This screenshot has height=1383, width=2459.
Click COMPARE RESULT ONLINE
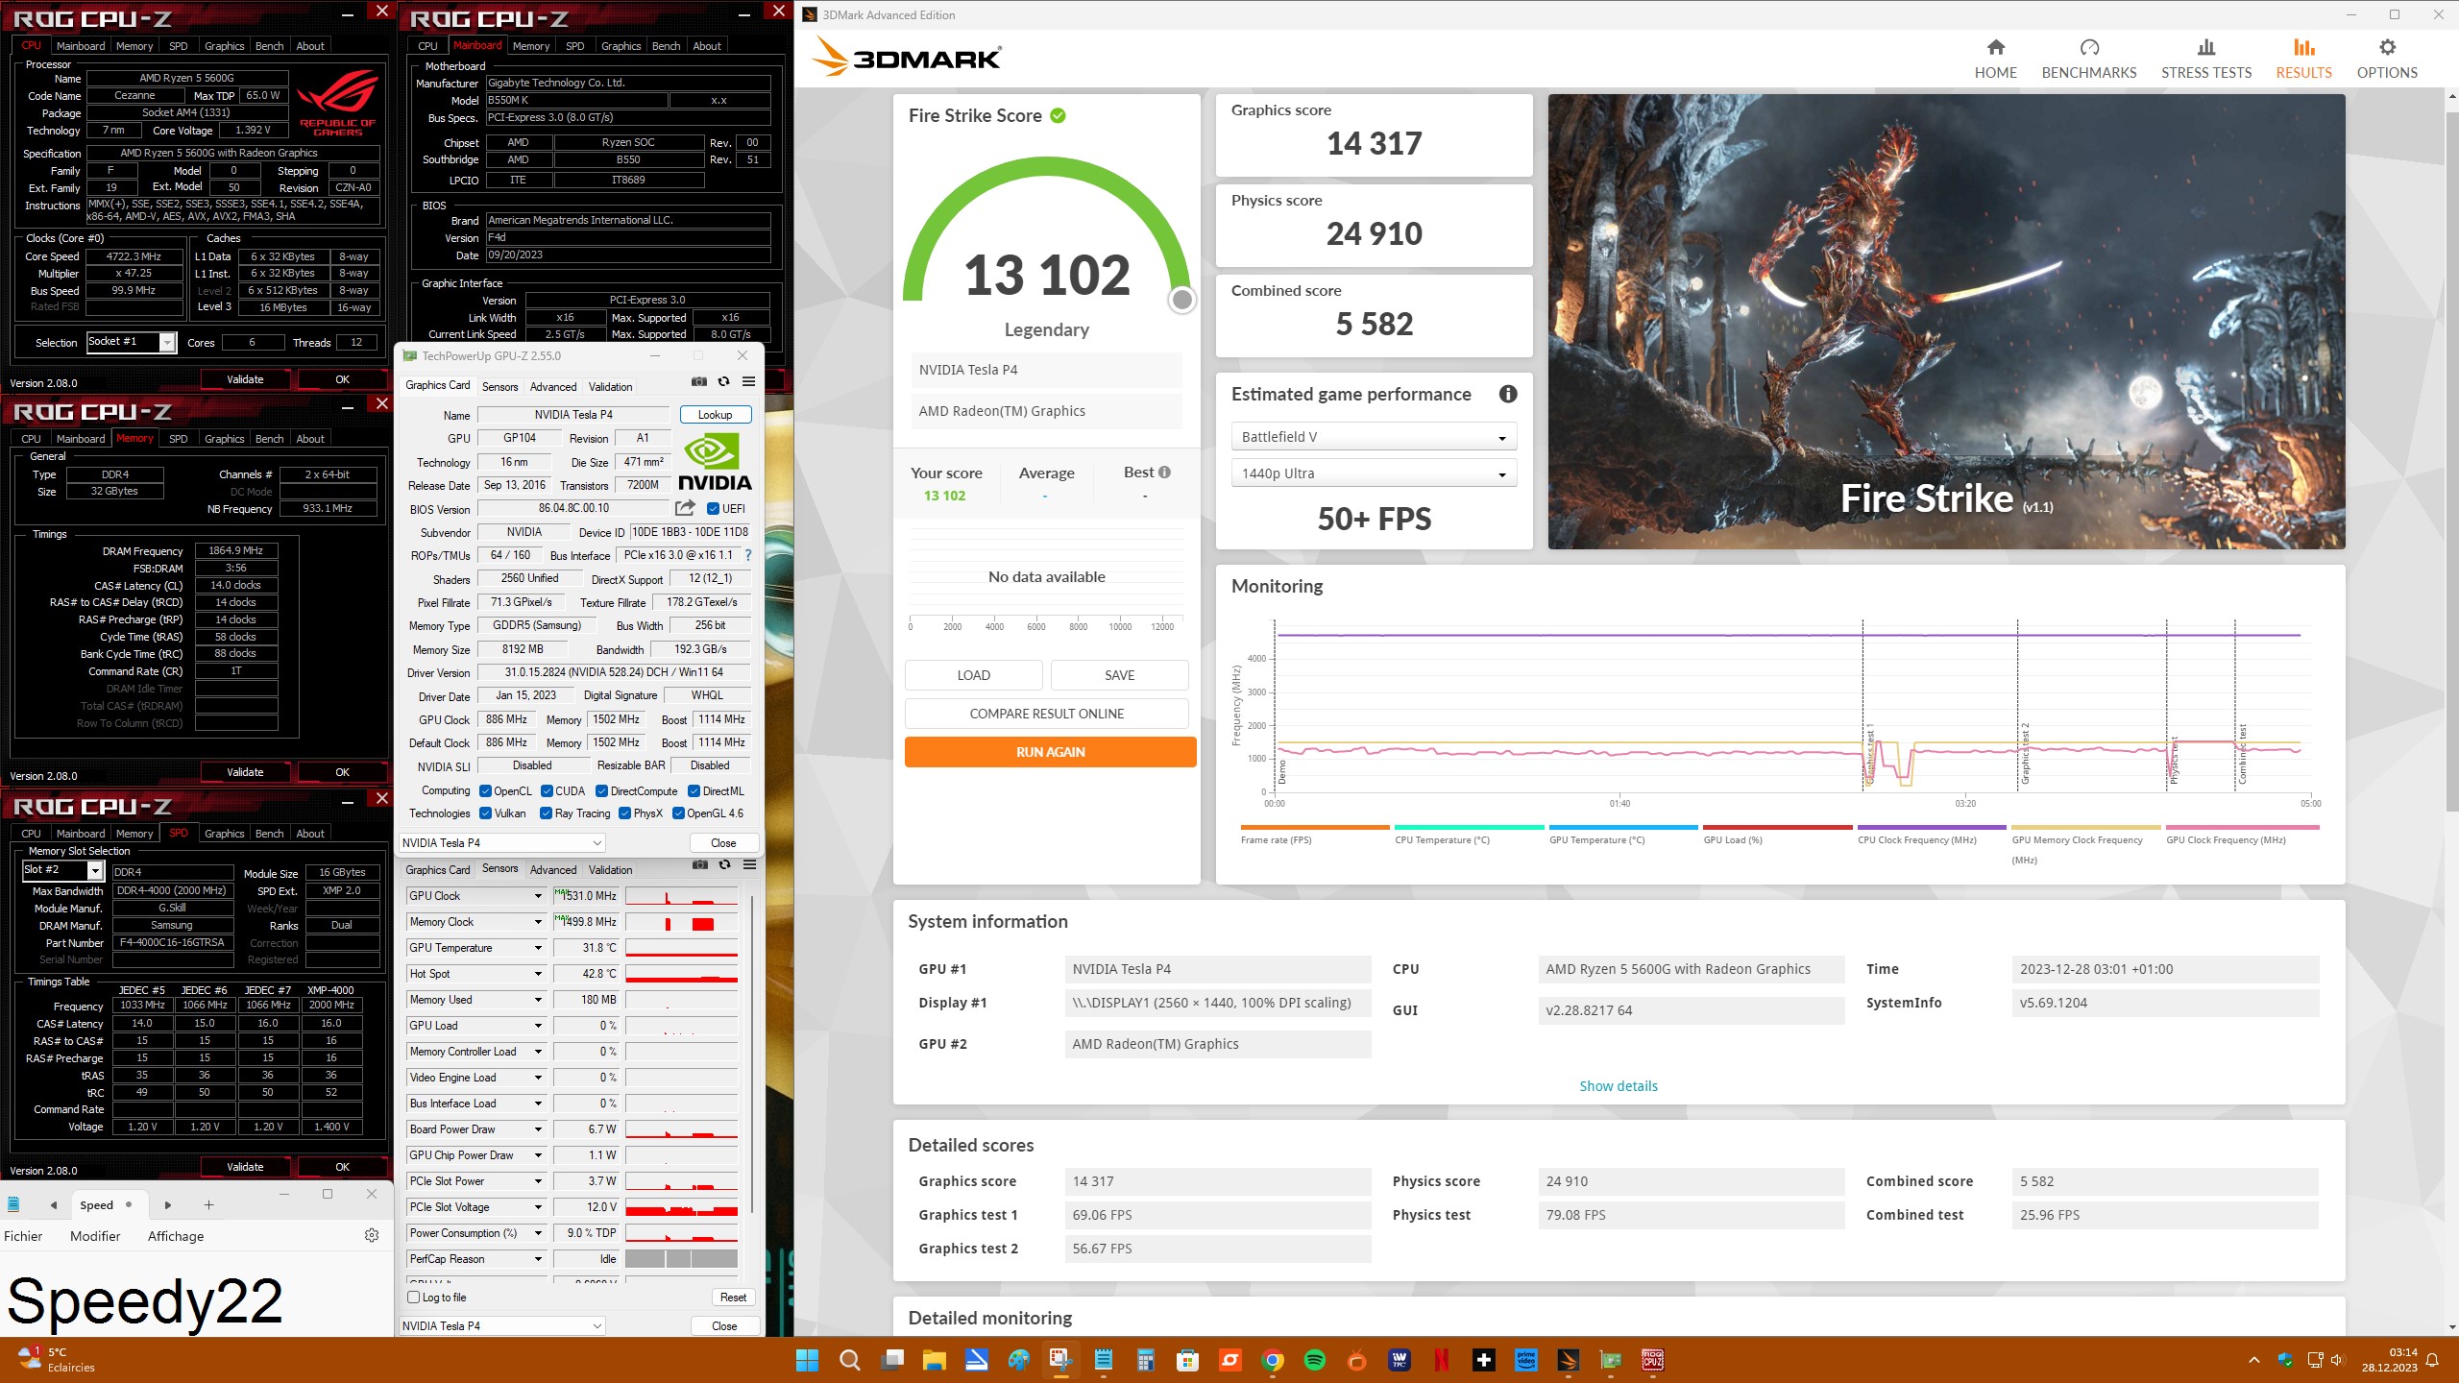click(1046, 714)
